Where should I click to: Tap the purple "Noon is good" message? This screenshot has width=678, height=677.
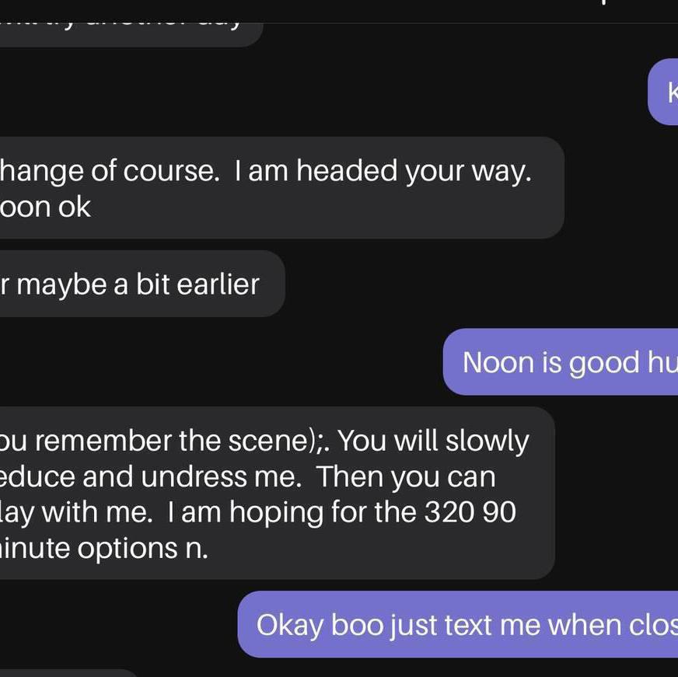[561, 362]
